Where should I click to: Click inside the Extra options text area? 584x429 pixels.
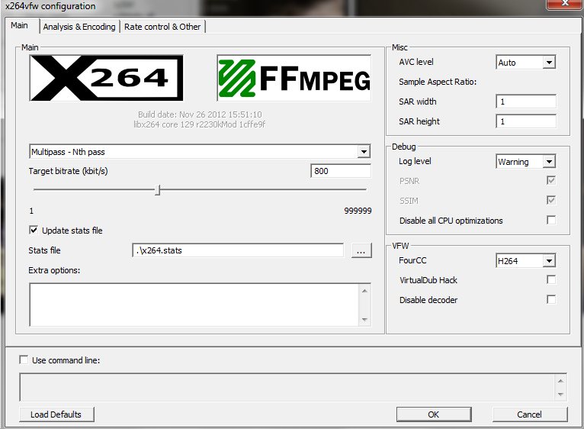pyautogui.click(x=194, y=305)
